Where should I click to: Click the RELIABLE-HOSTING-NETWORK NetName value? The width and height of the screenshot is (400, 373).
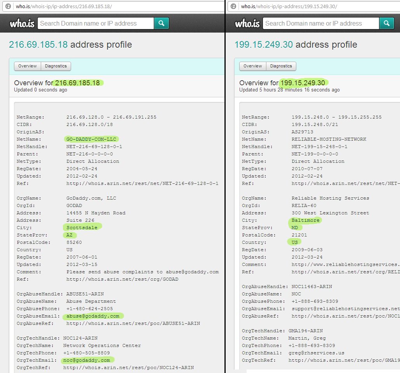329,139
